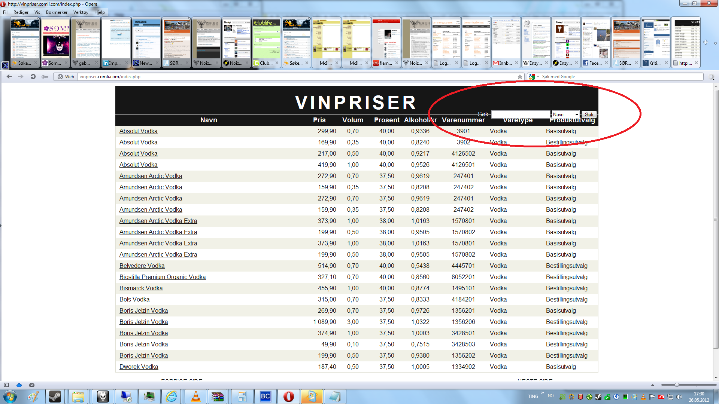This screenshot has width=719, height=404.
Task: Open Biostilla Premium Organic Vodka link
Action: pos(163,277)
